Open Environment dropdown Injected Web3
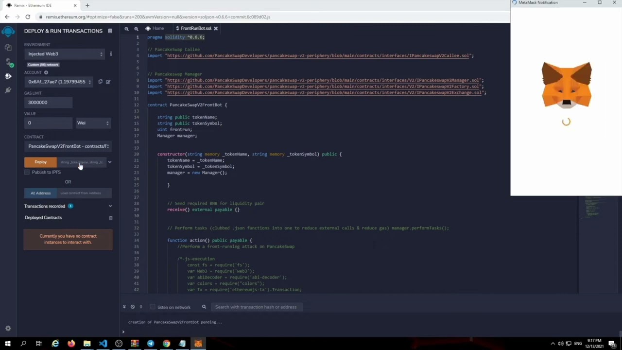This screenshot has width=622, height=350. pos(65,54)
